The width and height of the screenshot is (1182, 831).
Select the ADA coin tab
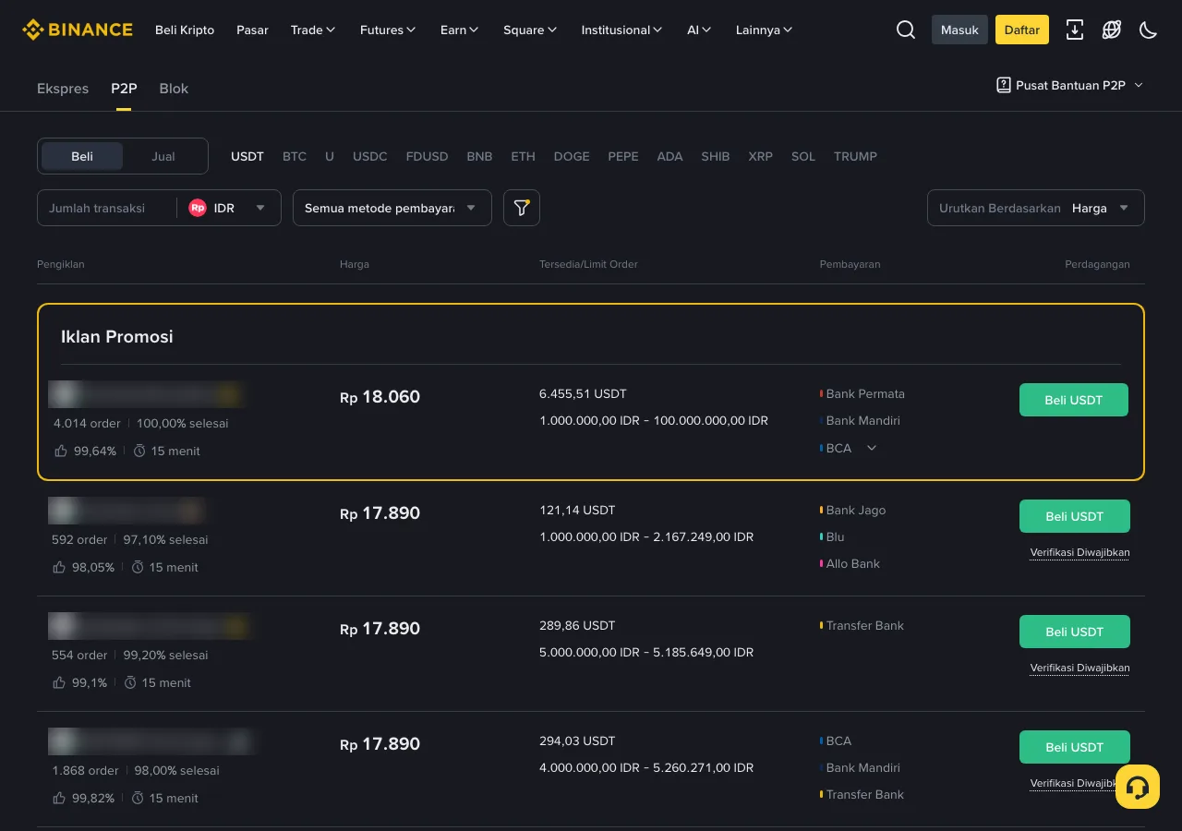pyautogui.click(x=669, y=156)
